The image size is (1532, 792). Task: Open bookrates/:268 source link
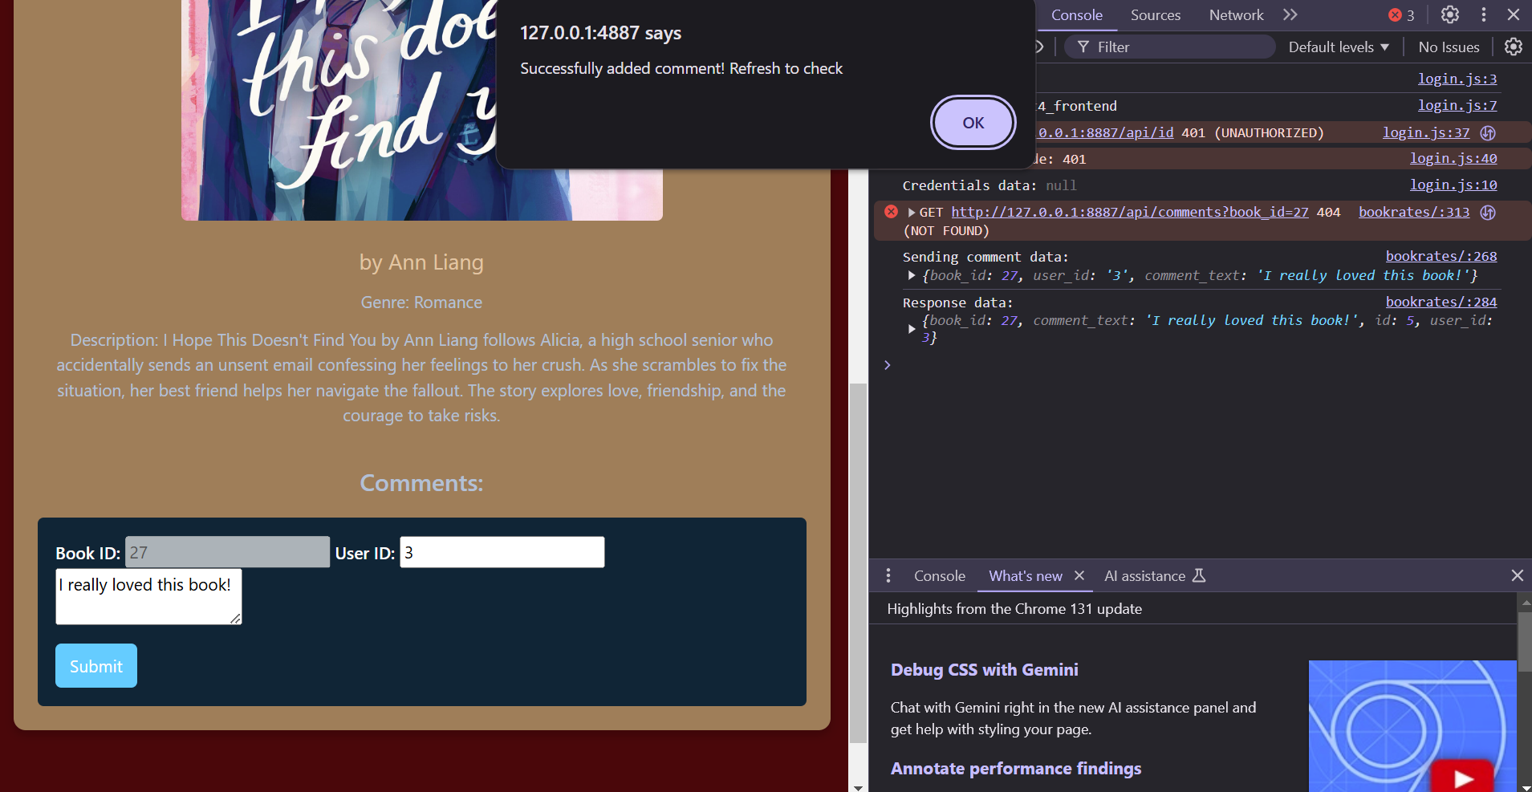1441,256
